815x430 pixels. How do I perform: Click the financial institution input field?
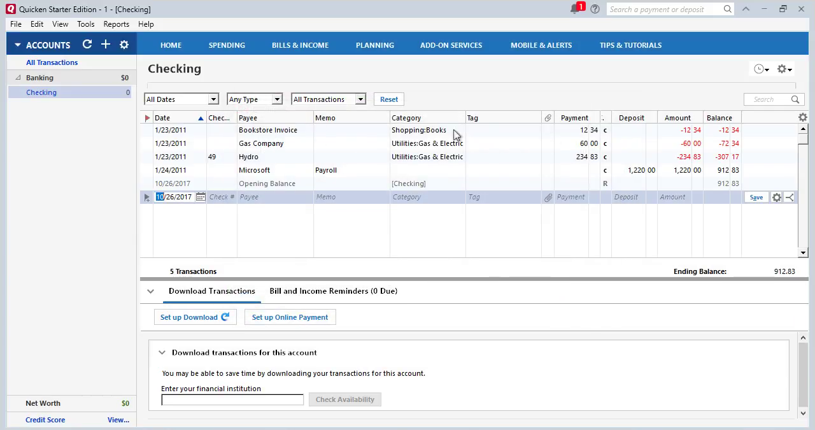point(232,399)
